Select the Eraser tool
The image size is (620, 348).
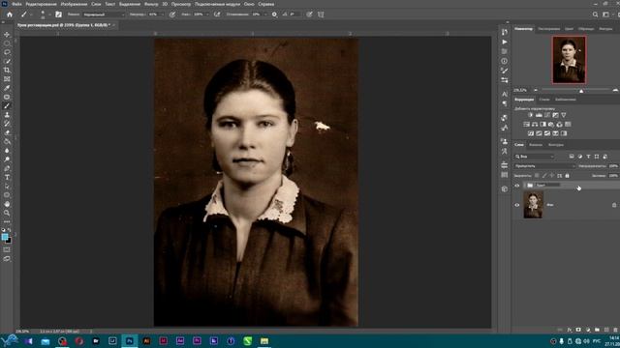tap(7, 132)
